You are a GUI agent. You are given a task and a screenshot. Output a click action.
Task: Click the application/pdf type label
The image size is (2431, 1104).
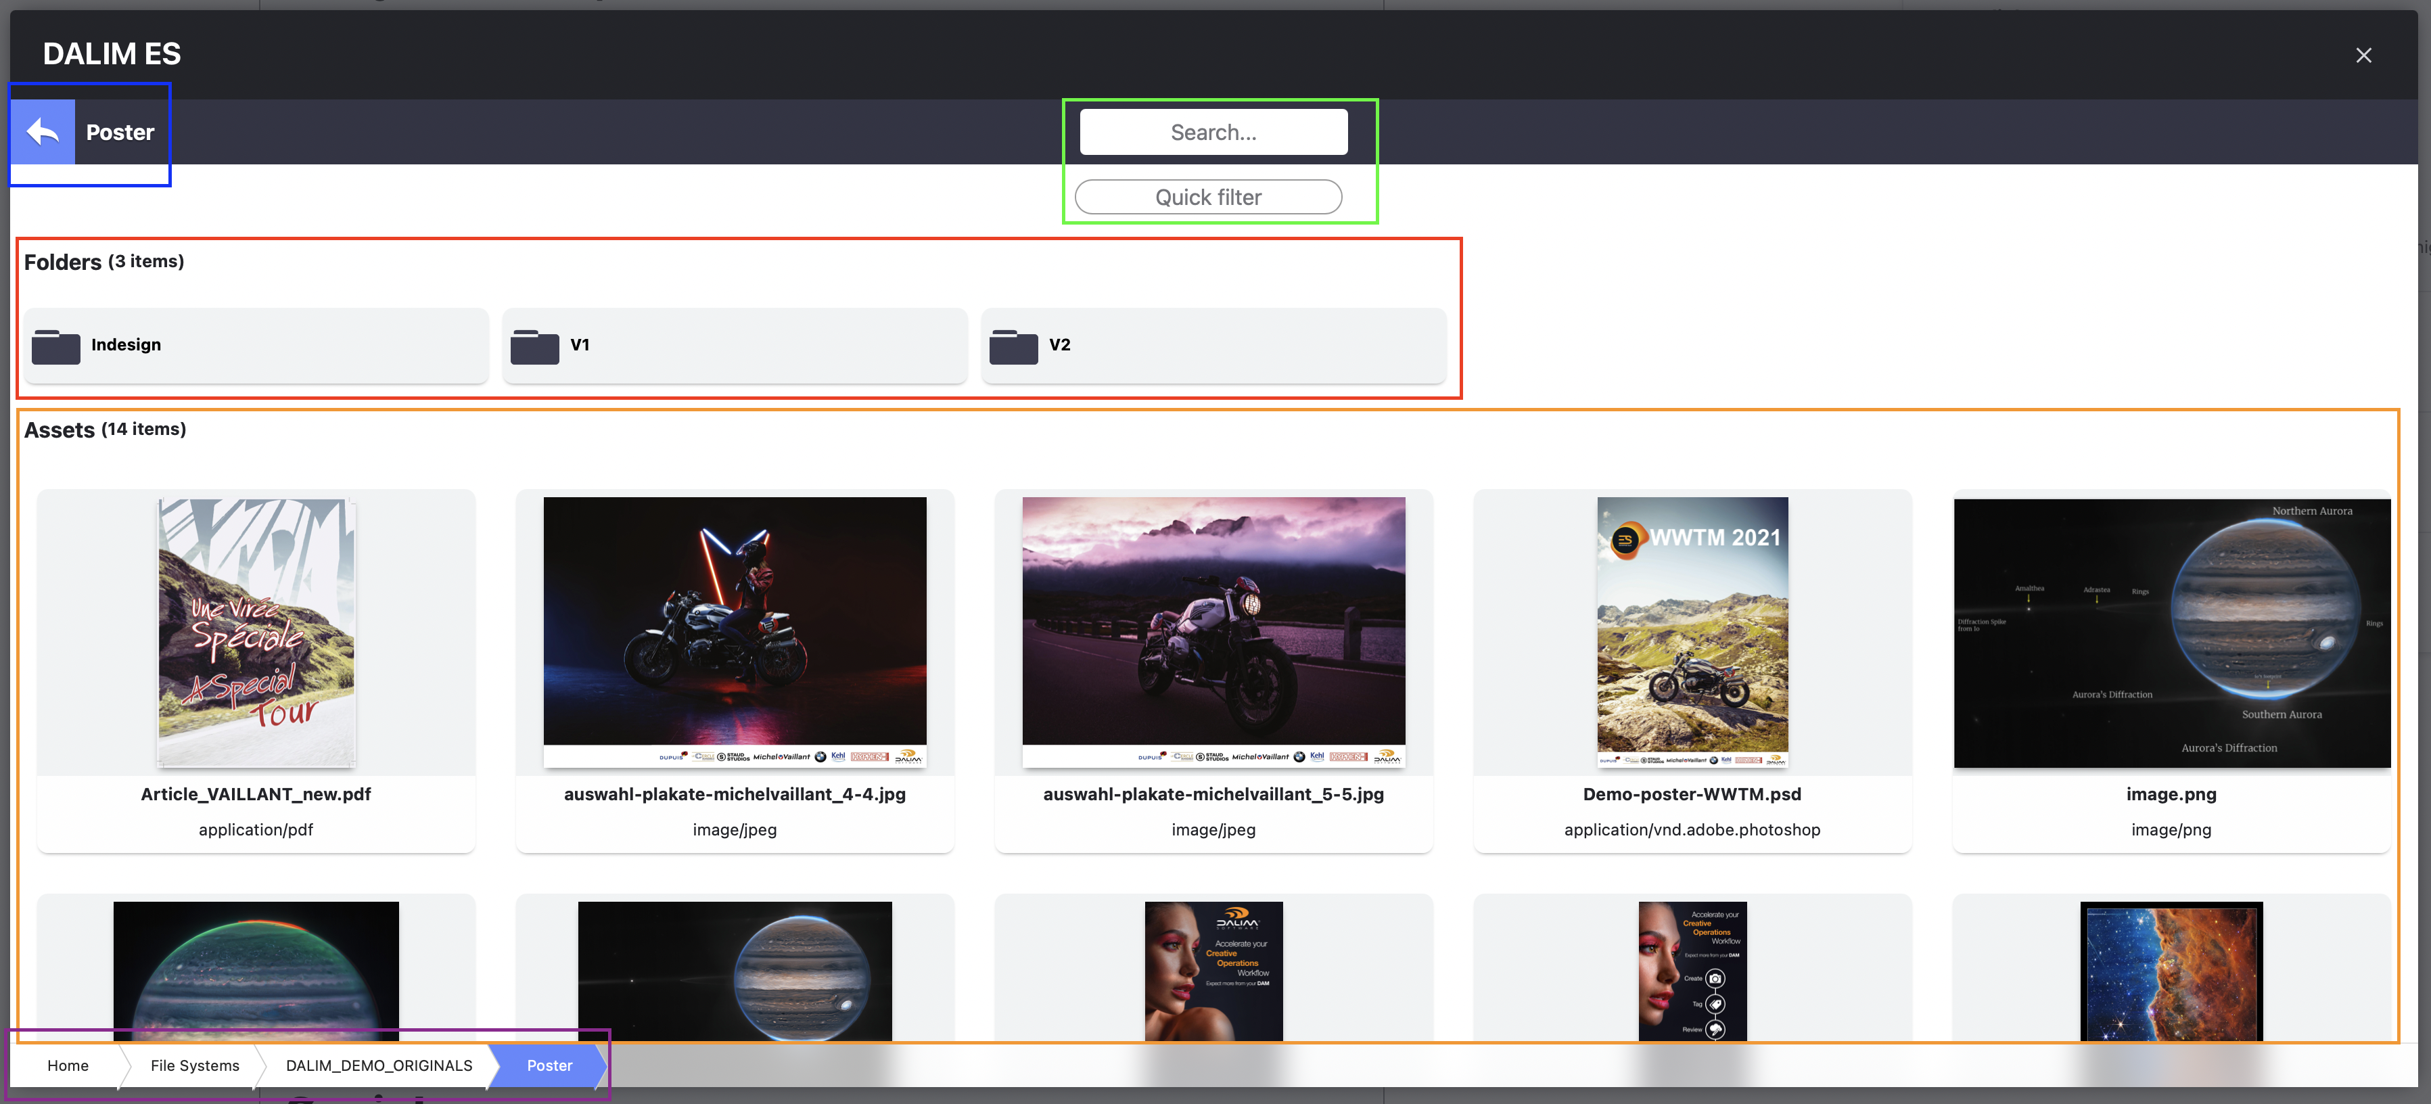coord(256,829)
